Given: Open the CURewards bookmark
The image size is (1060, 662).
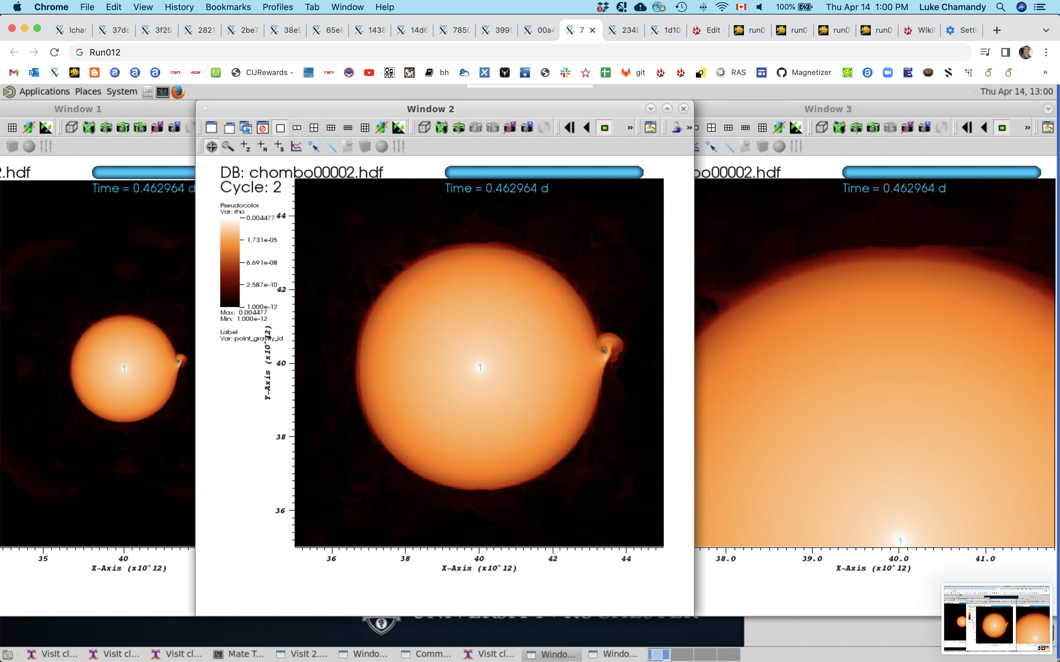Looking at the screenshot, I should point(262,72).
